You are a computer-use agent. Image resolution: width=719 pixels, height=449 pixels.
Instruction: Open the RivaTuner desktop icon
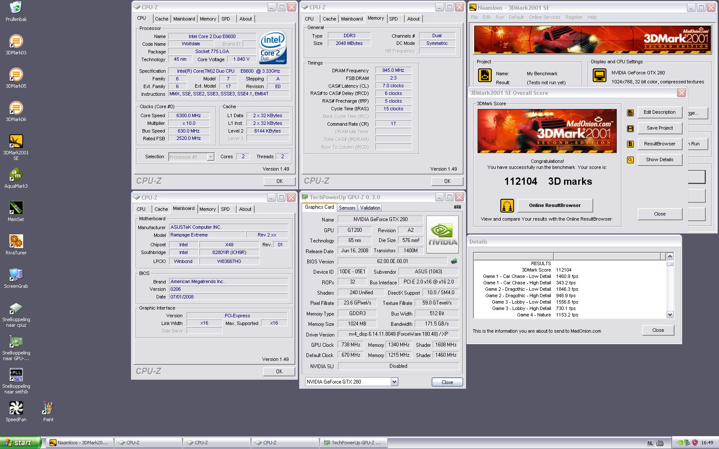click(16, 241)
